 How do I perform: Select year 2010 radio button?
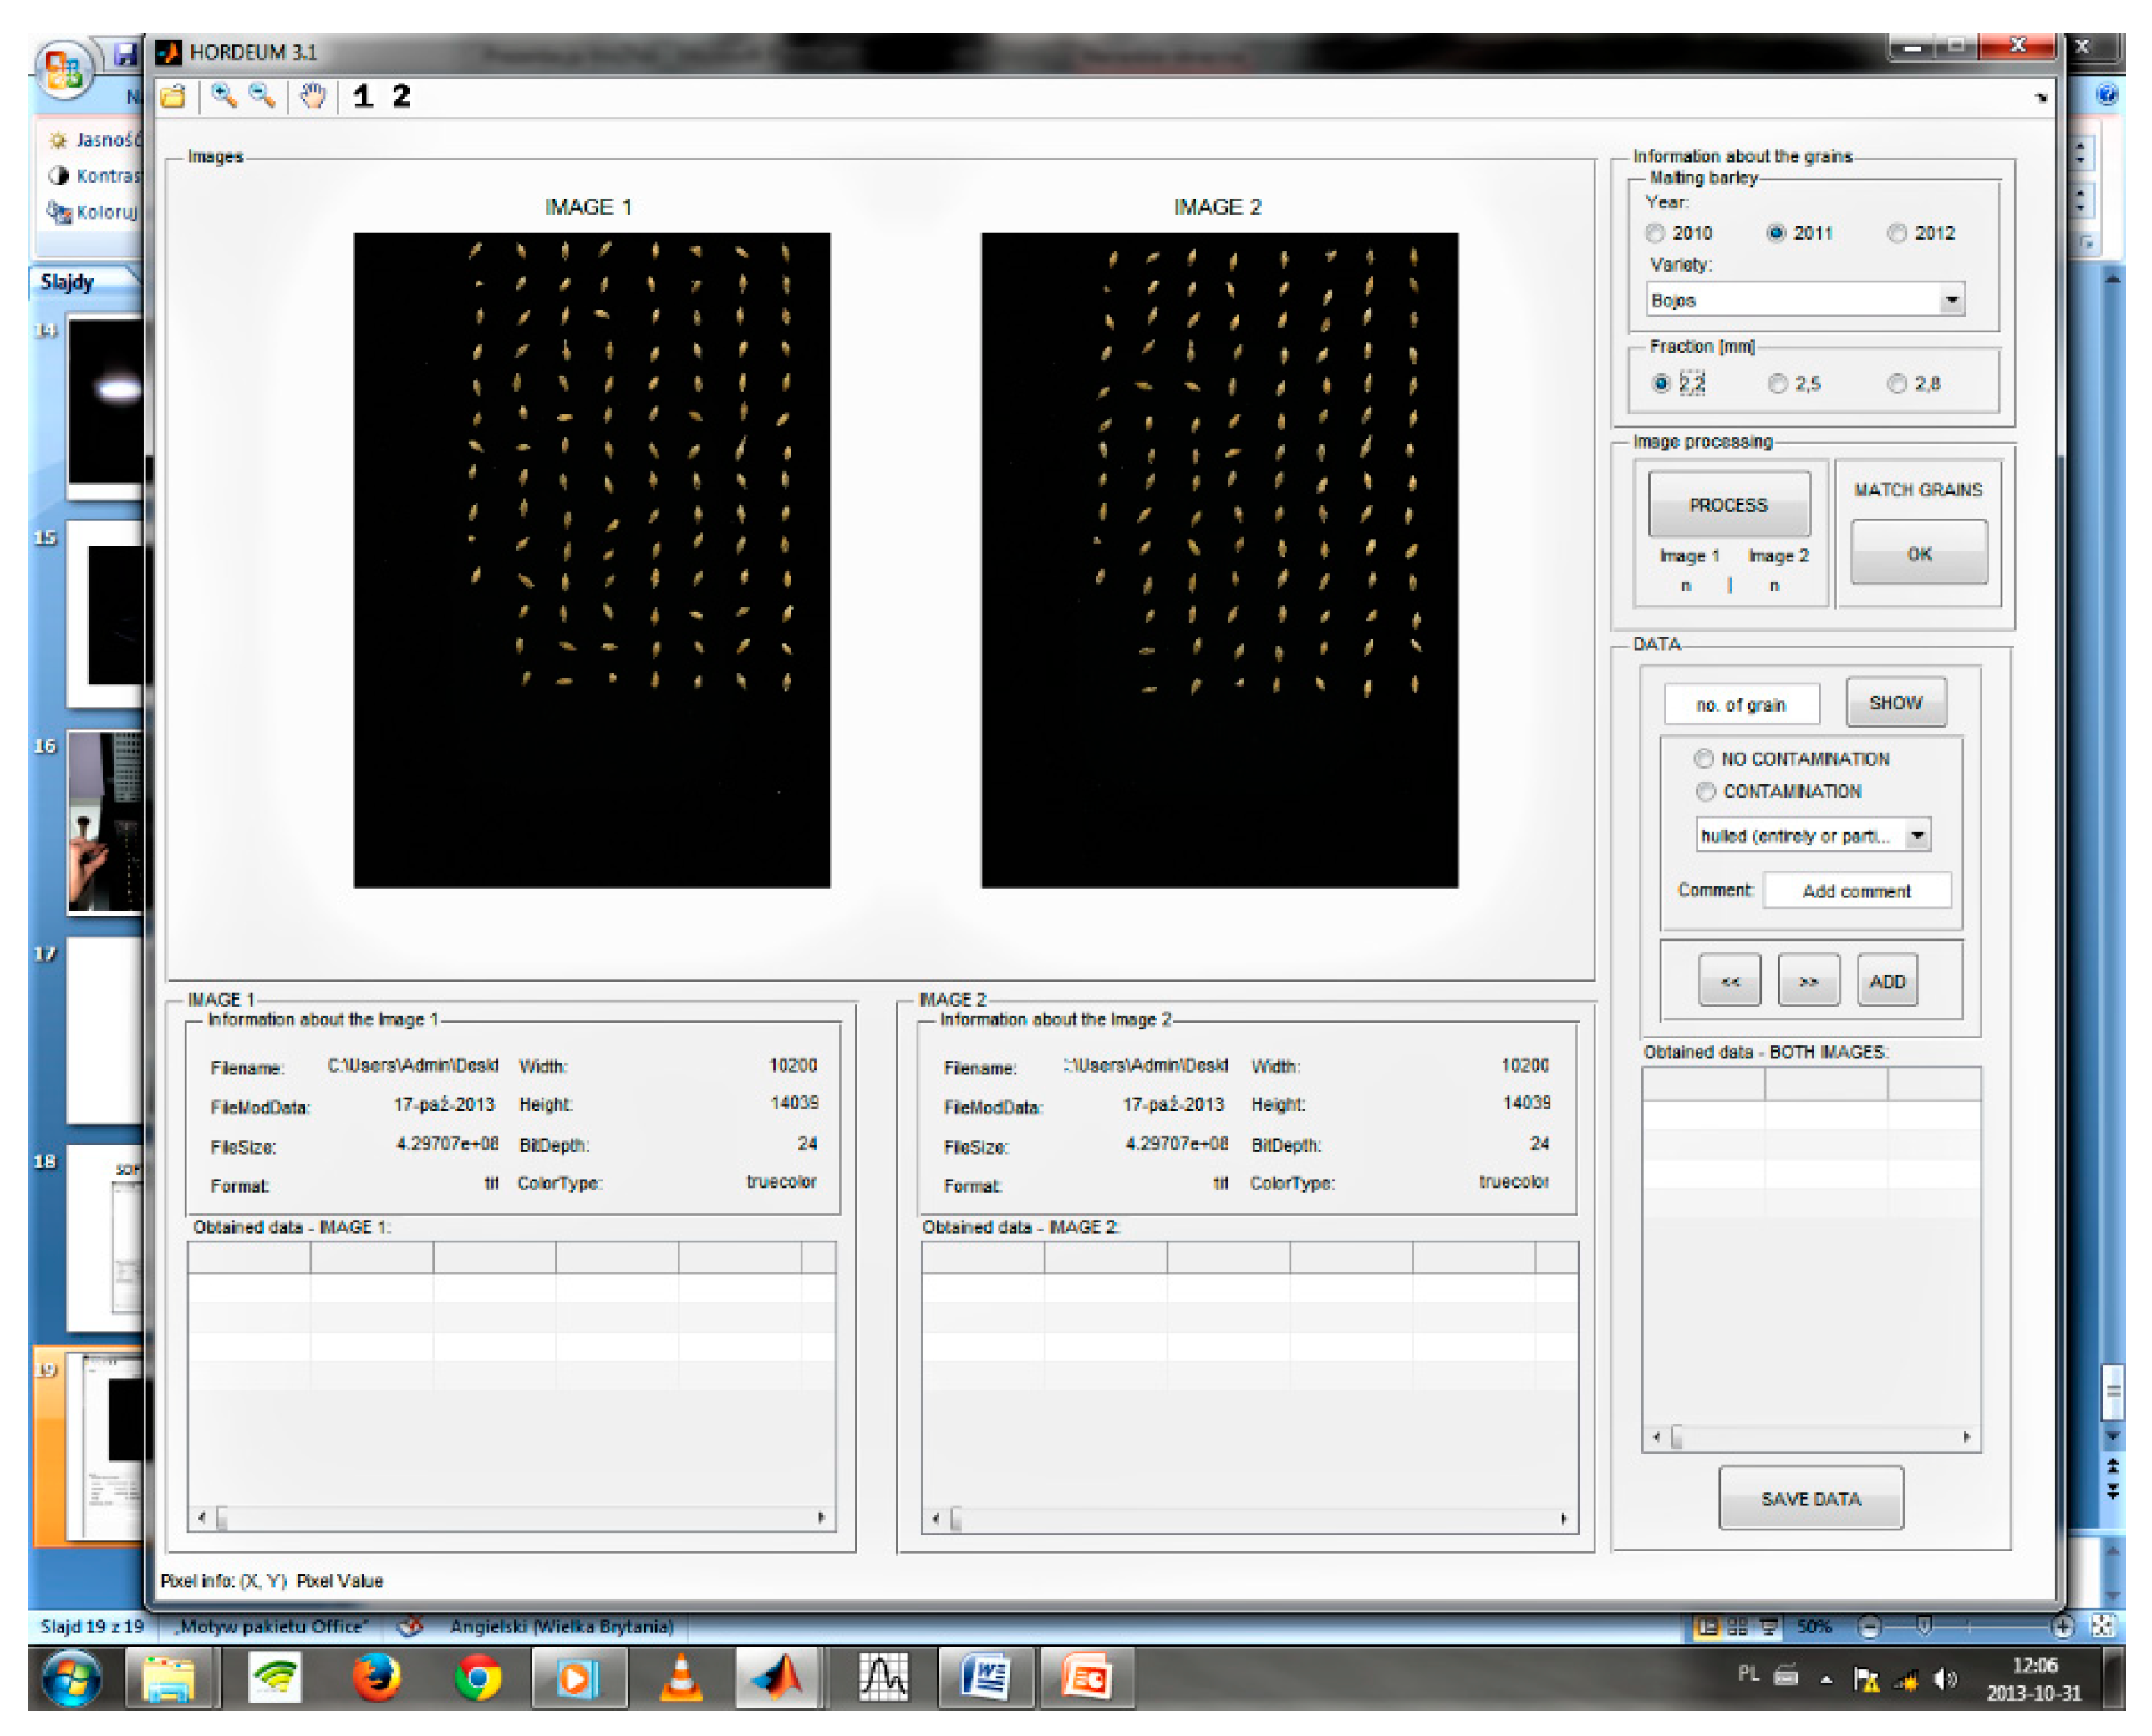click(x=1655, y=233)
